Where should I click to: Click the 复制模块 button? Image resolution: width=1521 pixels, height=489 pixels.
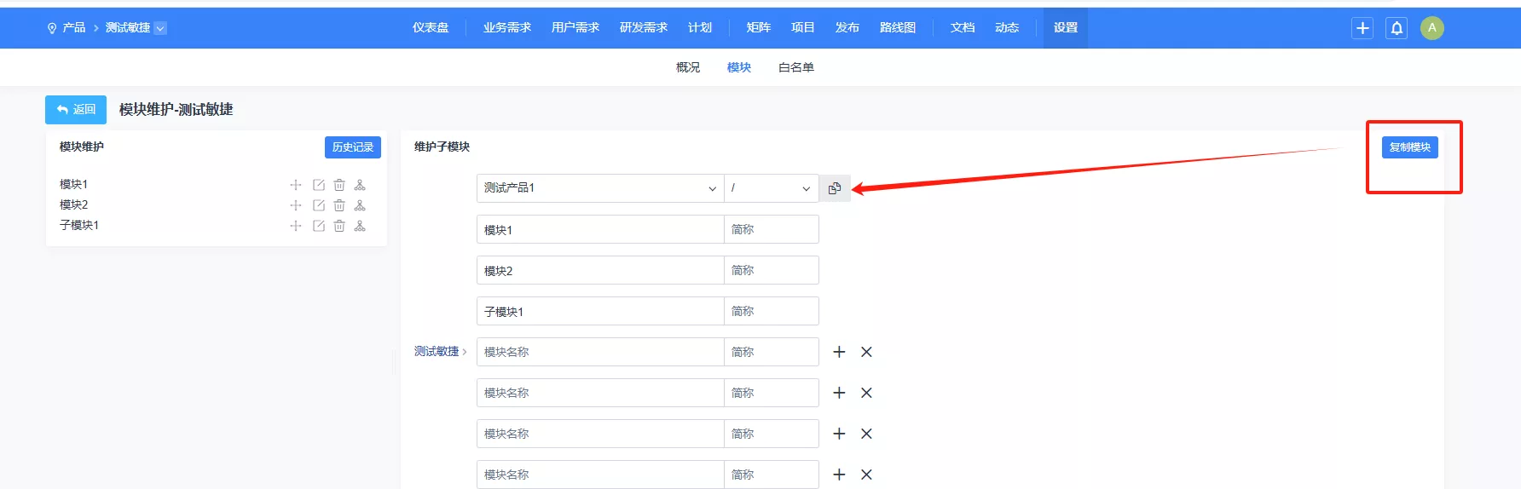tap(1409, 147)
